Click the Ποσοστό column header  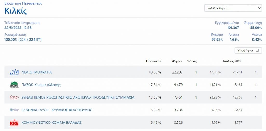[153, 61]
